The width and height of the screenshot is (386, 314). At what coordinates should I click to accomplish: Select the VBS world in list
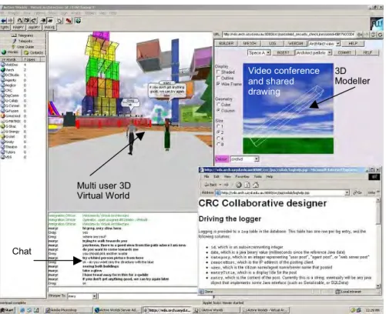(x=7, y=157)
